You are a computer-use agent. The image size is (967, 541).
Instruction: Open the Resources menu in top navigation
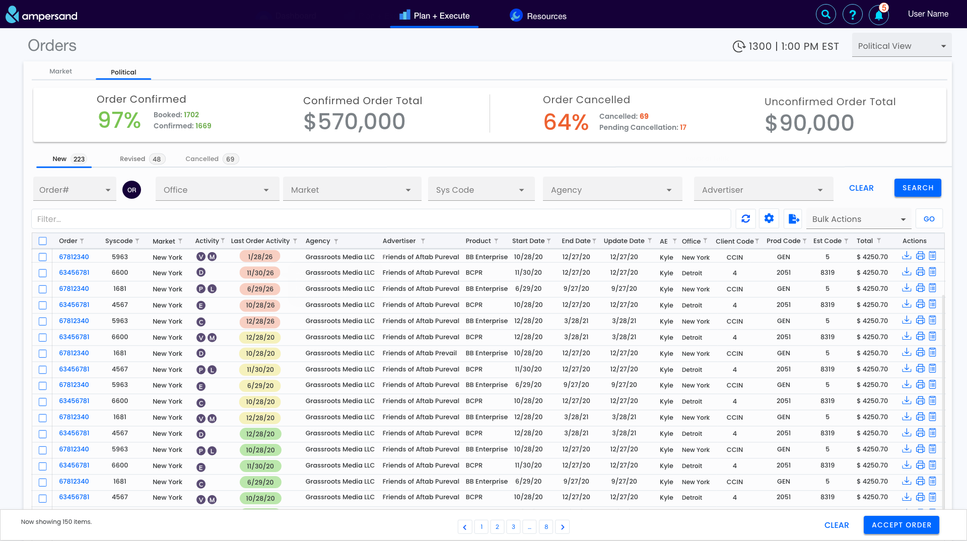538,16
